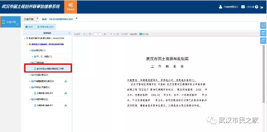Image resolution: width=267 pixels, height=132 pixels.
Task: Expand the 平、立、剖图(17) folder arrow
Action: click(x=32, y=57)
